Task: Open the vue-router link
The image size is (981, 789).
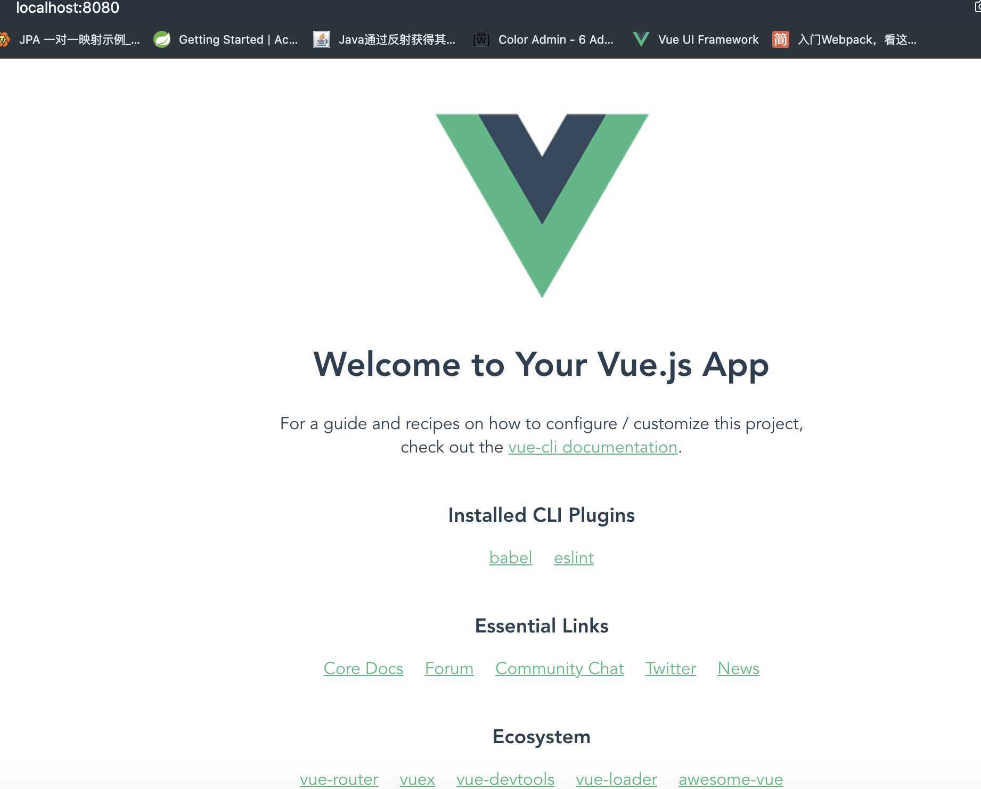Action: [339, 779]
